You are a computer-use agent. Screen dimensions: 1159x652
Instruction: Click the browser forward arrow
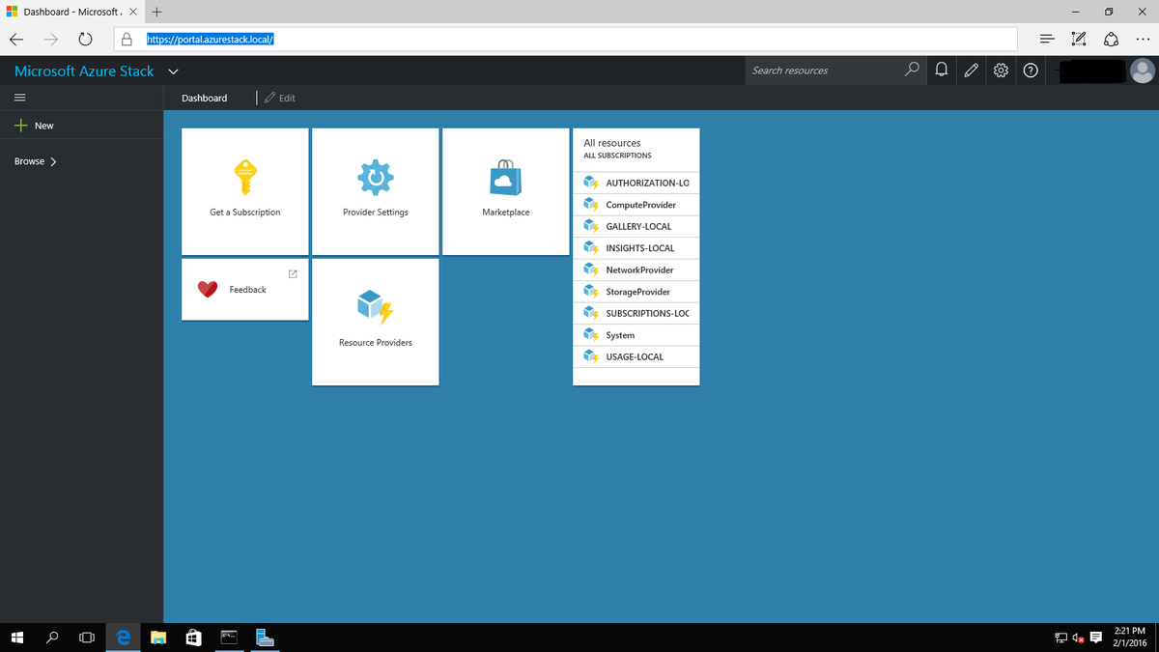pyautogui.click(x=50, y=40)
